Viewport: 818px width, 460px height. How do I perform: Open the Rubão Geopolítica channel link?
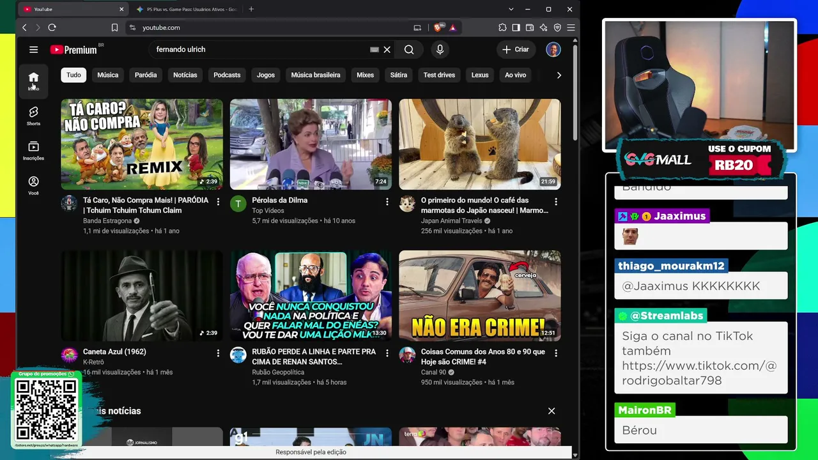[x=278, y=372]
